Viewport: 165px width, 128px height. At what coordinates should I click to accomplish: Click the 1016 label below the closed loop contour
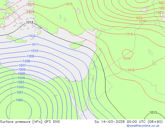pos(127,59)
